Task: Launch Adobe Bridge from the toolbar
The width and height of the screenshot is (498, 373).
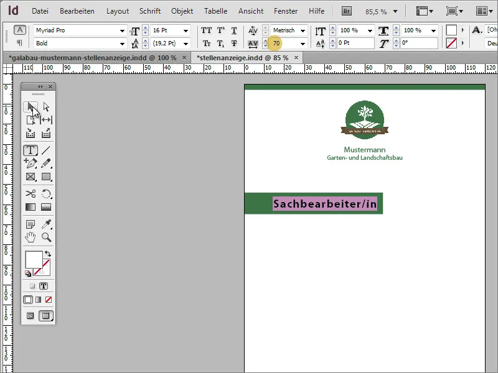Action: [346, 11]
